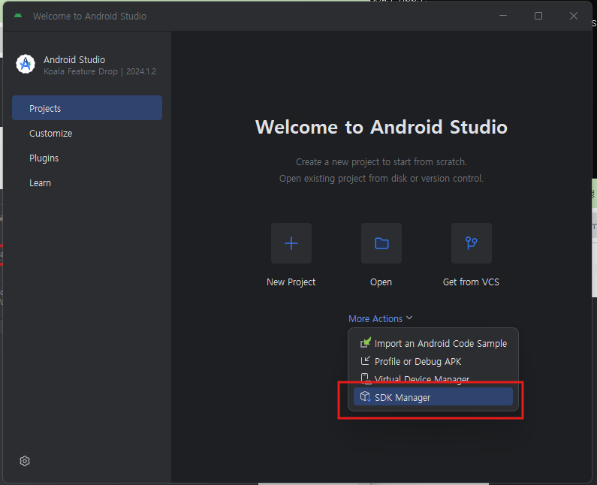Open Virtual Device Manager menu entry
This screenshot has height=485, width=597.
[x=433, y=379]
